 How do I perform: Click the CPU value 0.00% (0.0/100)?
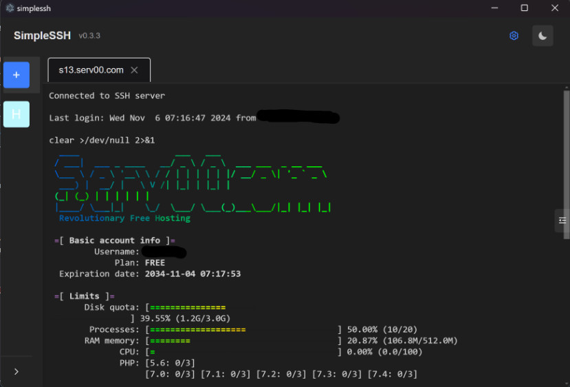[x=384, y=352]
